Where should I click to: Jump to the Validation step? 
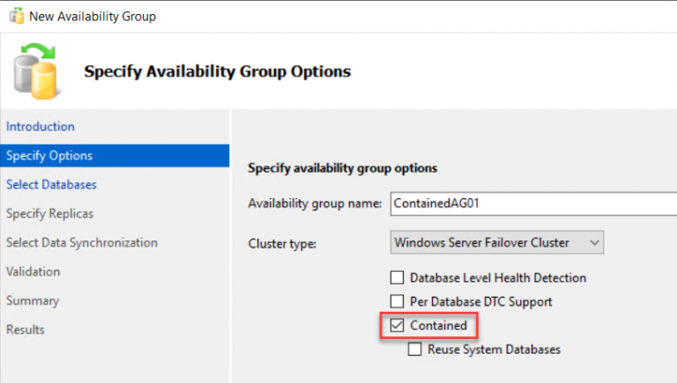coord(33,272)
